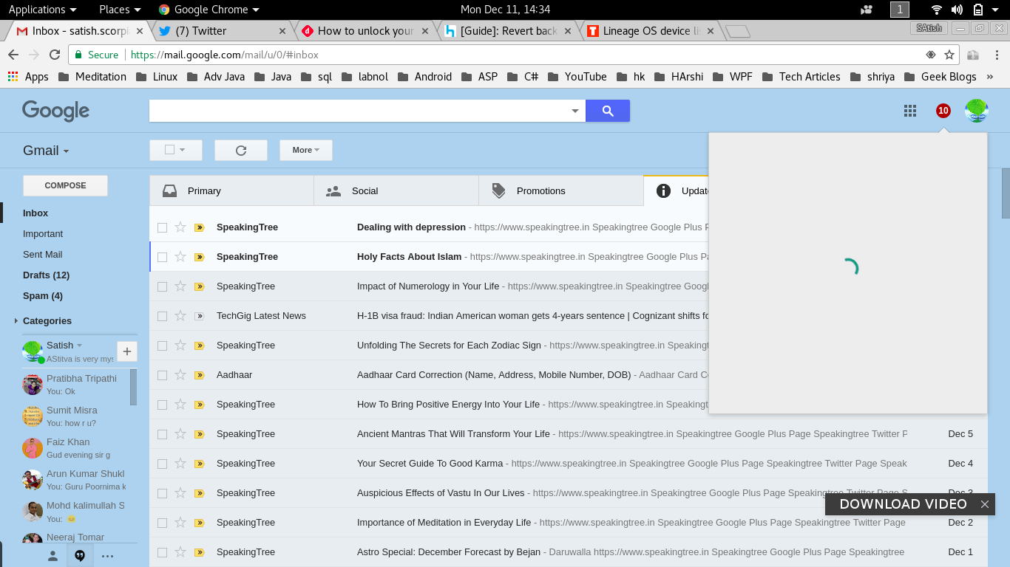Open the Places menu
The image size is (1010, 567).
click(120, 10)
